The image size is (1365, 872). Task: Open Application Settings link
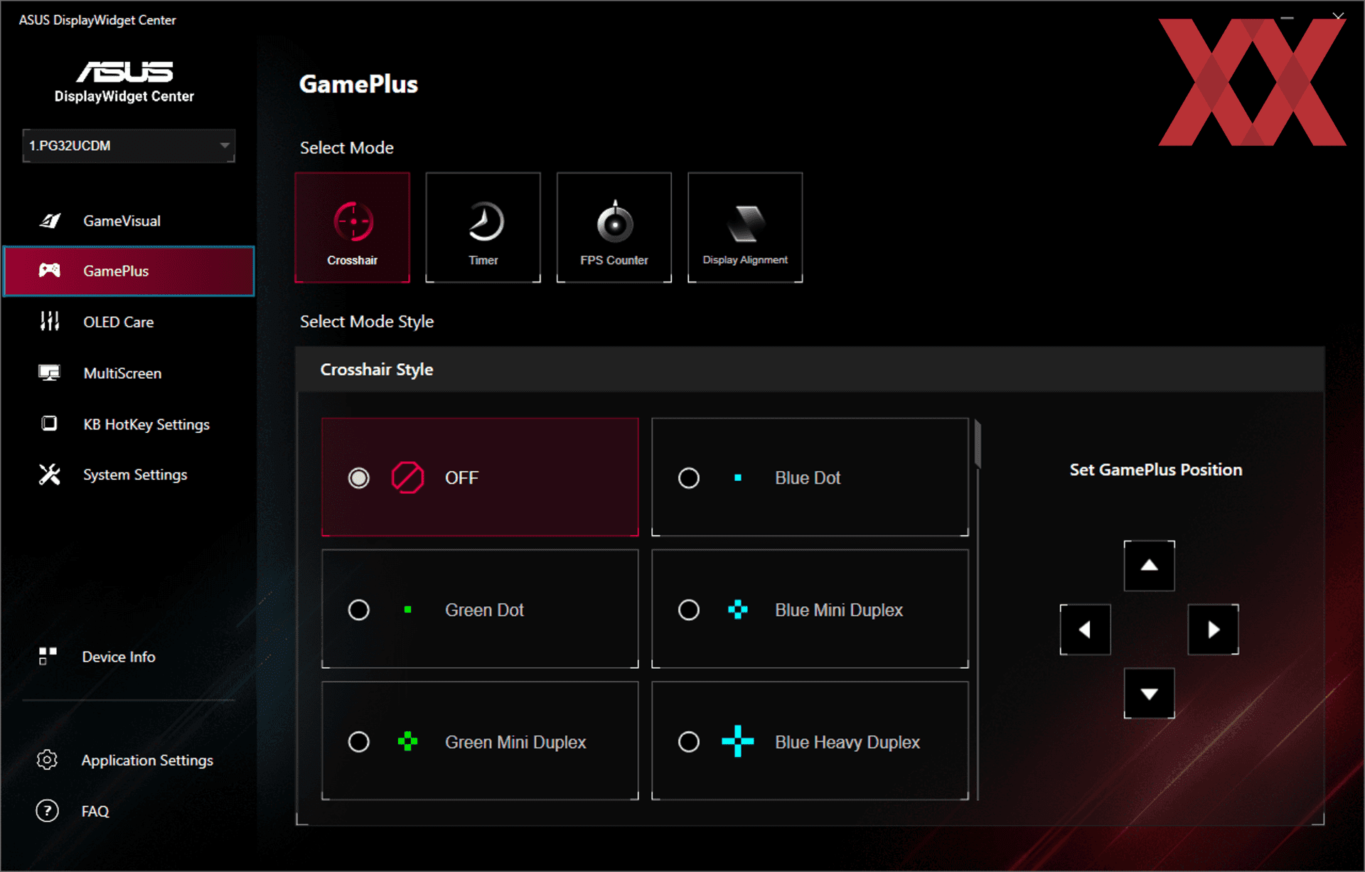pyautogui.click(x=147, y=760)
